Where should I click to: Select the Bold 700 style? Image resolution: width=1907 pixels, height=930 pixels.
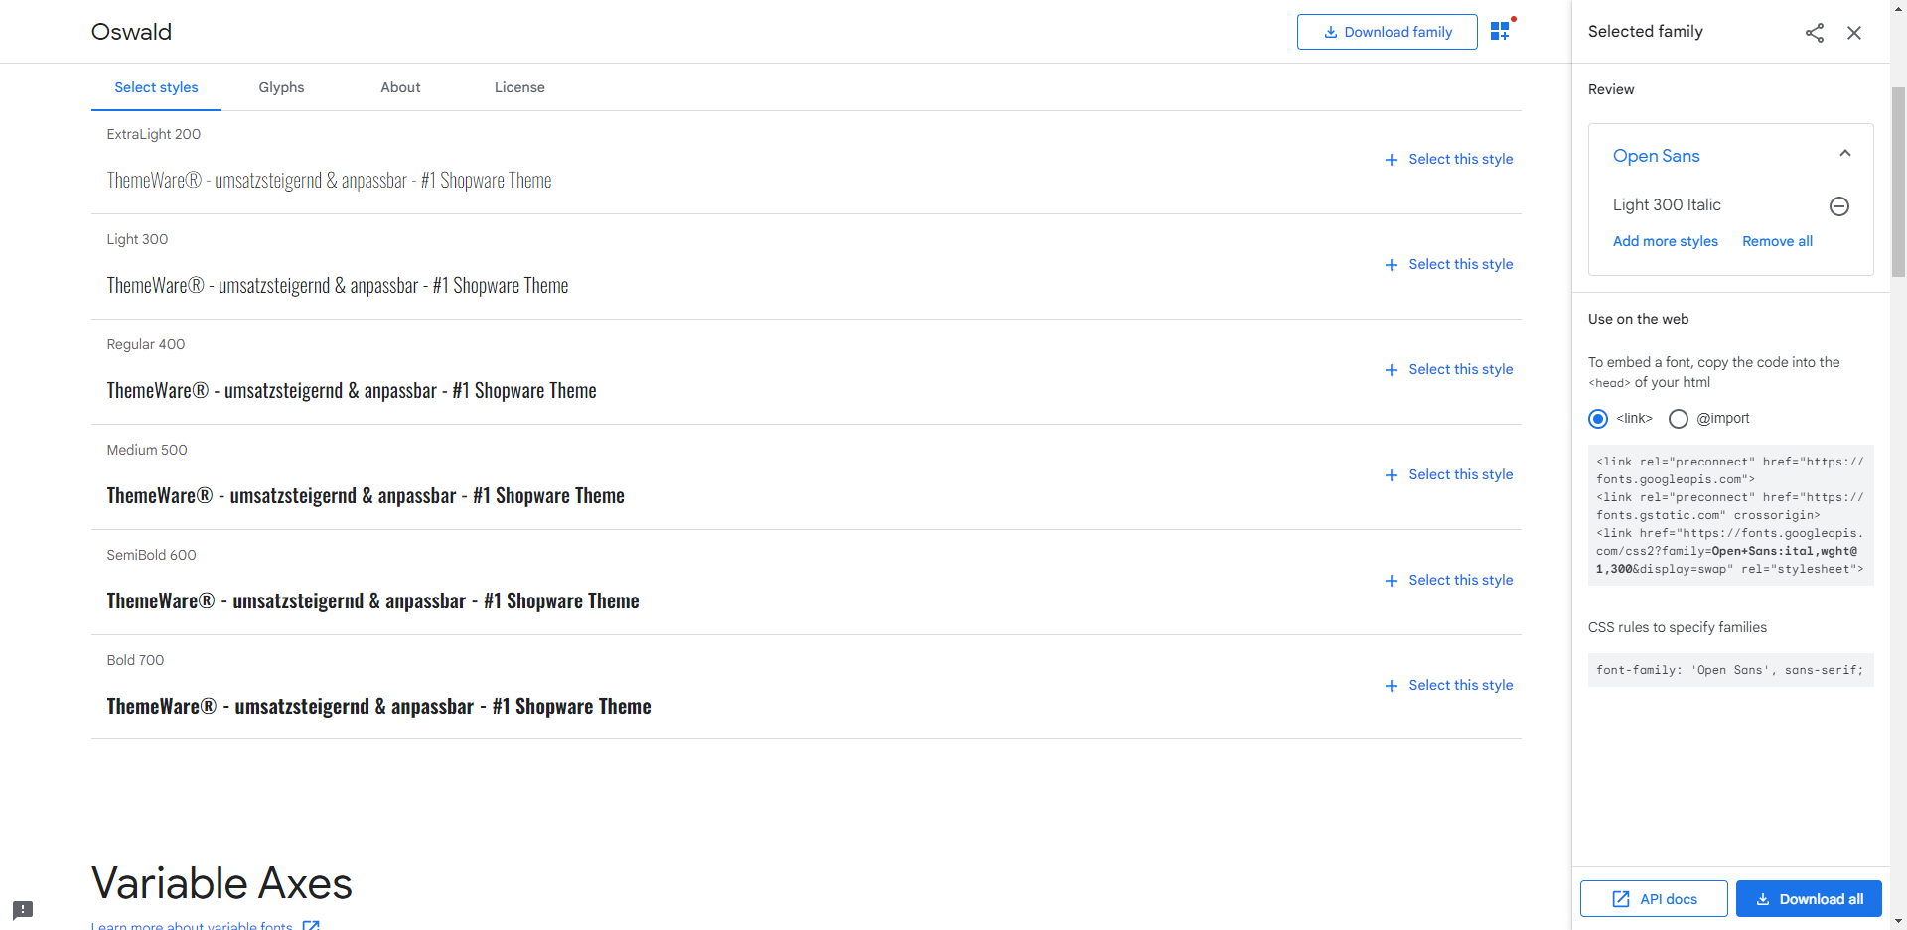[x=1449, y=685]
